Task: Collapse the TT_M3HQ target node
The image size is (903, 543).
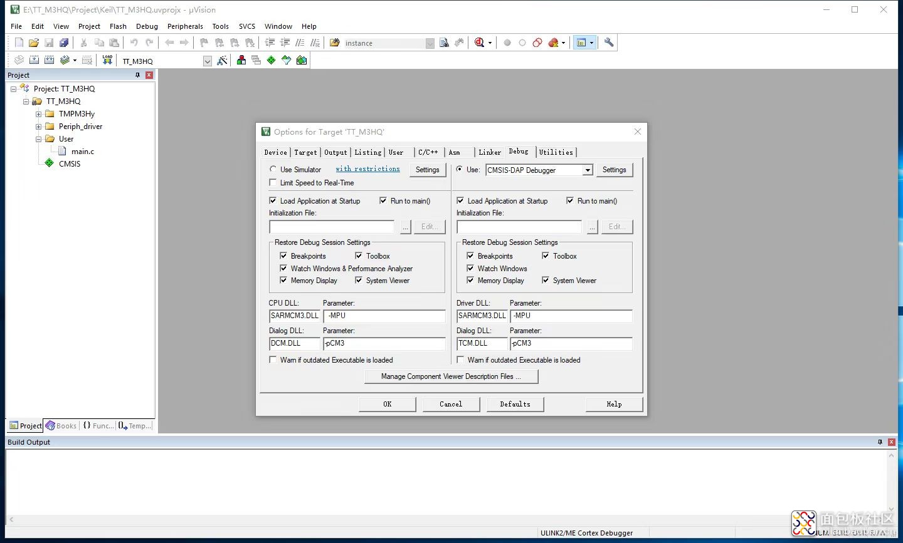Action: (26, 101)
